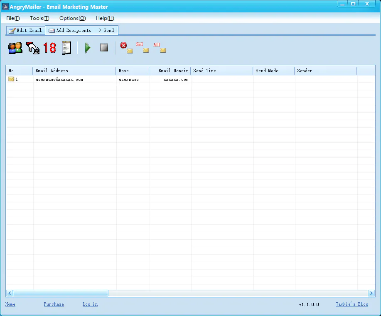Image resolution: width=381 pixels, height=316 pixels.
Task: Click the horizontal scrollbar right arrow
Action: pos(371,293)
